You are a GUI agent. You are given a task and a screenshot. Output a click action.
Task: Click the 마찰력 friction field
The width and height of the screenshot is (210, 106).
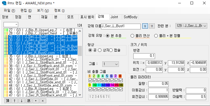(196, 97)
